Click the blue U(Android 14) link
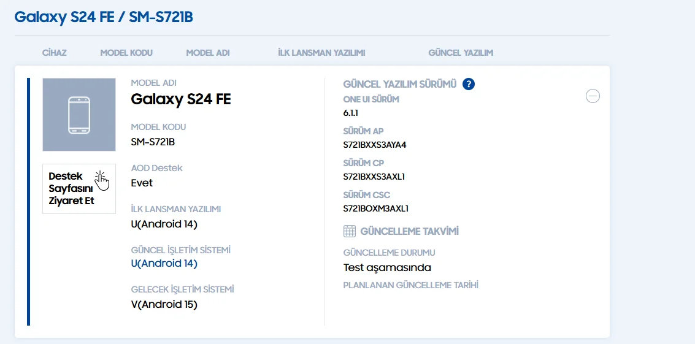The height and width of the screenshot is (344, 695). pyautogui.click(x=164, y=263)
